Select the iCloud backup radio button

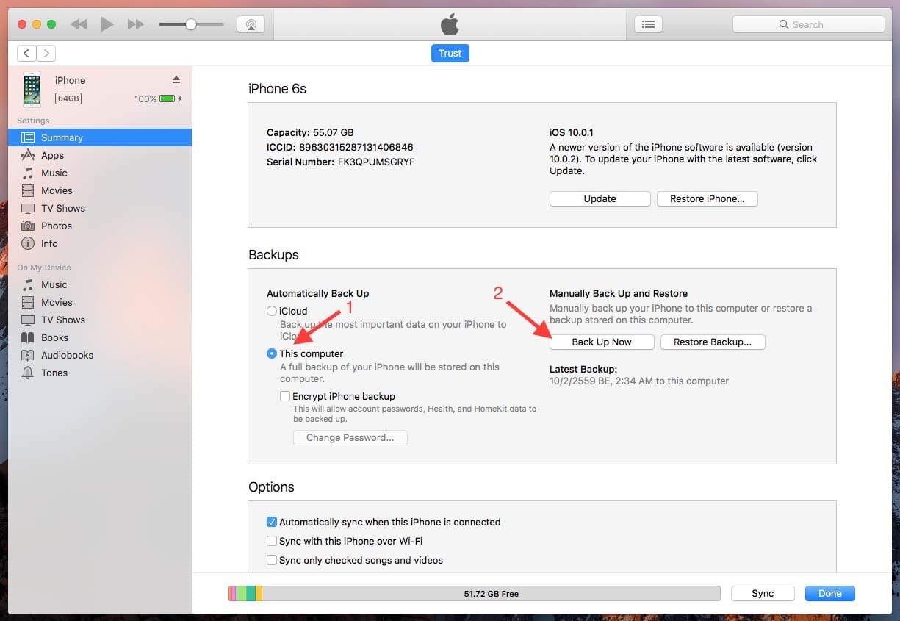272,311
